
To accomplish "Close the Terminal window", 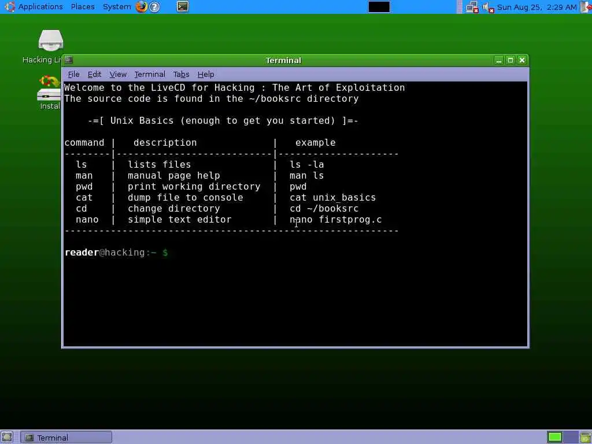I will pos(522,60).
